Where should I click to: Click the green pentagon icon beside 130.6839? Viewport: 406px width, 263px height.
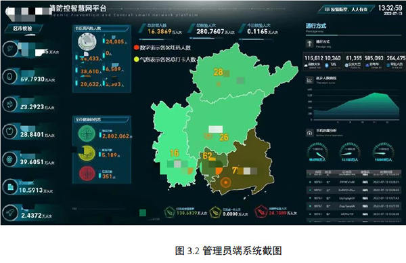click(x=169, y=212)
